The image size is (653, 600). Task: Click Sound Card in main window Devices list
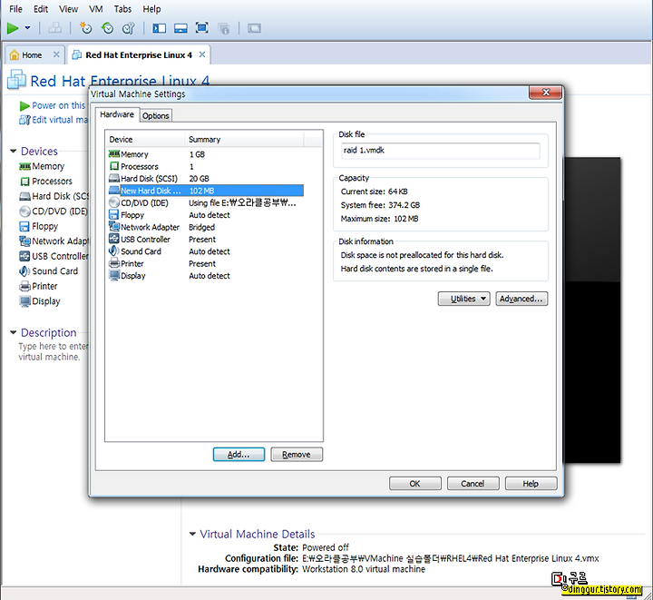click(49, 271)
